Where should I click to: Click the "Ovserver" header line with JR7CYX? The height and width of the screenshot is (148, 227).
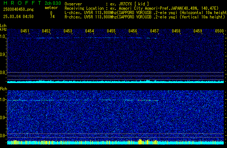(x=107, y=4)
